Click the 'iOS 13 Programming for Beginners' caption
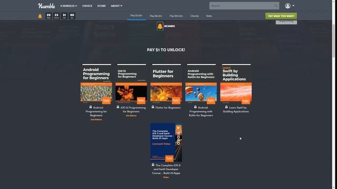The width and height of the screenshot is (337, 189). pos(133,110)
